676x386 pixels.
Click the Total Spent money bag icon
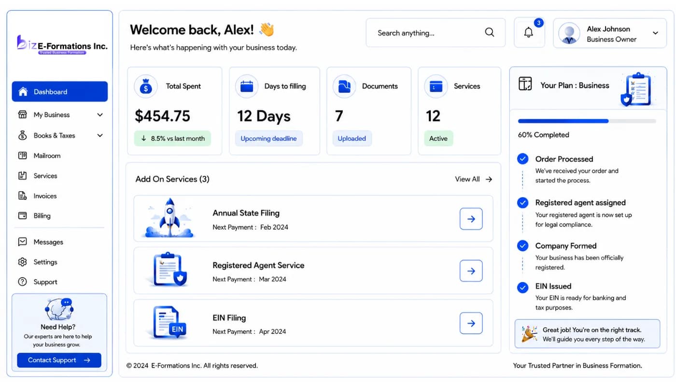145,86
